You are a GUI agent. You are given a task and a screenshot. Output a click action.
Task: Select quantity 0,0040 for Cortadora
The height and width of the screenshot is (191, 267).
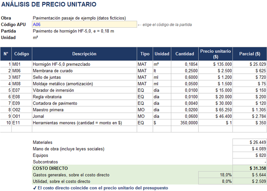185,103
